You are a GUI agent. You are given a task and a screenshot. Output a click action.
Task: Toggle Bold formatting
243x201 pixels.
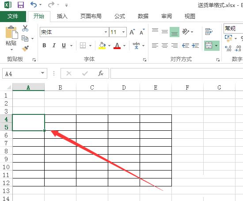coord(44,46)
